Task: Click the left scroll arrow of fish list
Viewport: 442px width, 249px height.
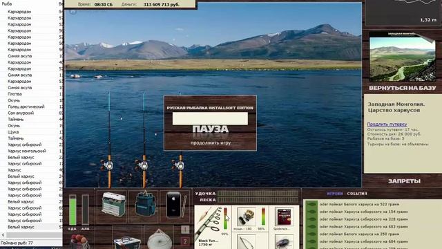Action: click(3, 235)
